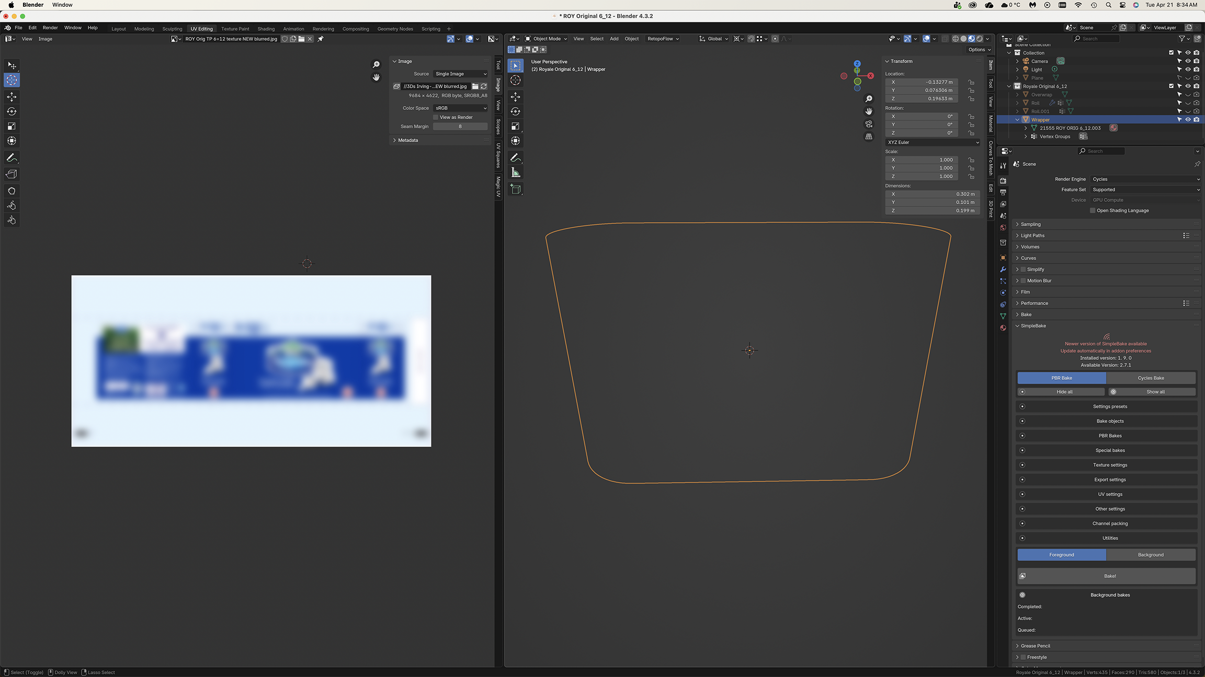Open the Modifiers wrench properties tab
This screenshot has width=1205, height=677.
click(x=1003, y=270)
